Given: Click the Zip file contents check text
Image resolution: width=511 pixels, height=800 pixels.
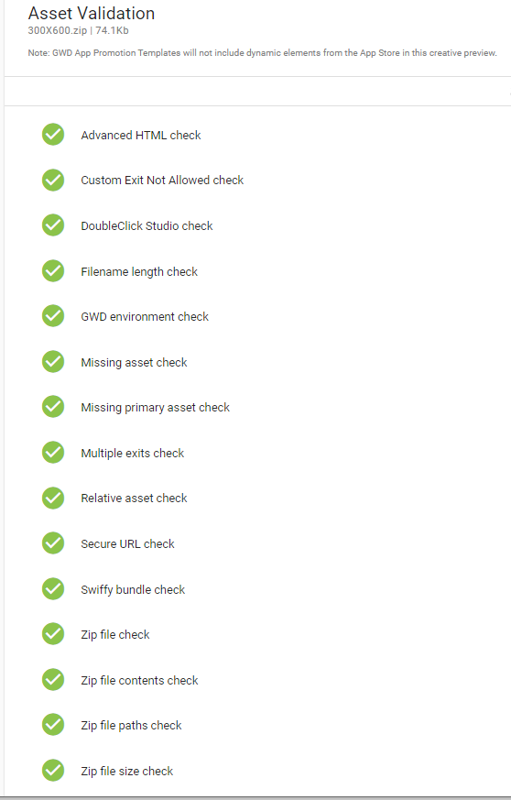Looking at the screenshot, I should tap(139, 680).
